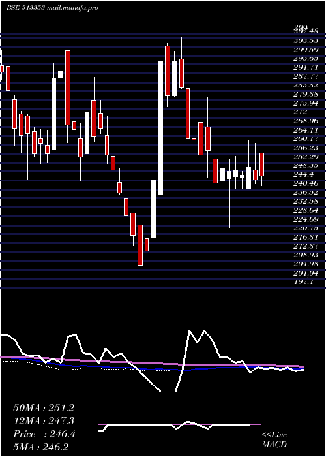This screenshot has width=326, height=457.
Task: Click the 256.23 price axis label
Action: (306, 148)
